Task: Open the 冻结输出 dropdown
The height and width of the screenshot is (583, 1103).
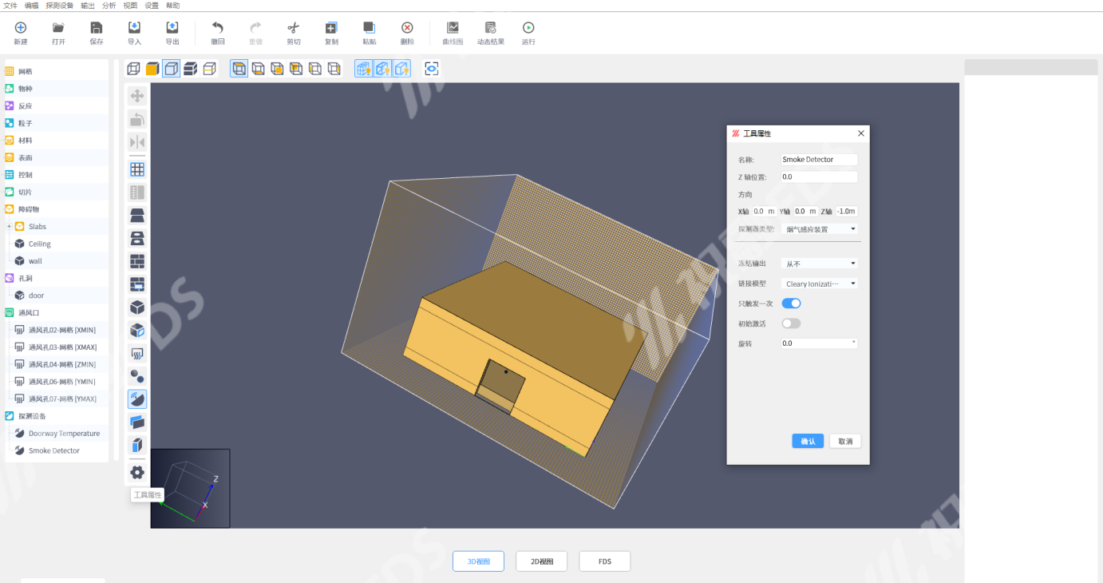Action: click(820, 264)
